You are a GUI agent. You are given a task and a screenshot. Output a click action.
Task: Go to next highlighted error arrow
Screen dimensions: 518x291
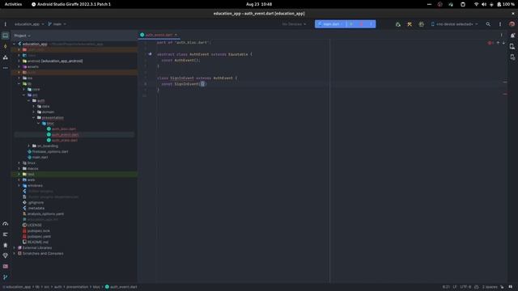click(503, 43)
